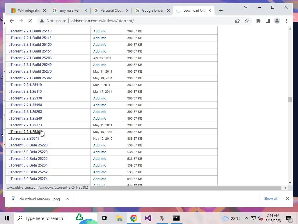Add info for uTorrent 3.0 Beta 25234
This screenshot has width=298, height=224.
point(100,165)
